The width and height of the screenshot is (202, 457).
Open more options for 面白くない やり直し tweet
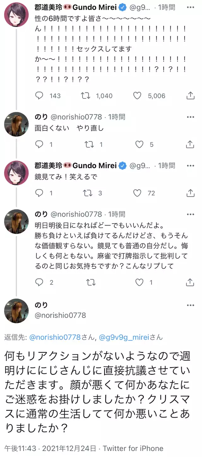point(190,117)
